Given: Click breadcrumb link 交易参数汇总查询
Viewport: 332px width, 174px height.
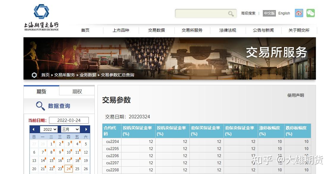Looking at the screenshot, I should [x=118, y=75].
